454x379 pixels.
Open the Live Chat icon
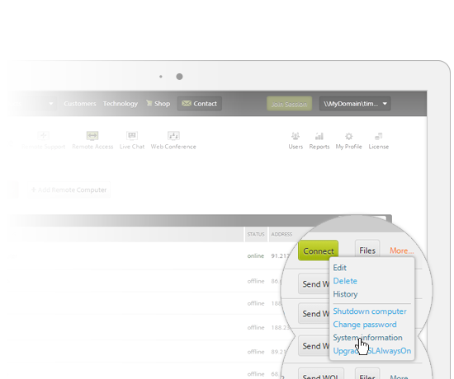[132, 136]
